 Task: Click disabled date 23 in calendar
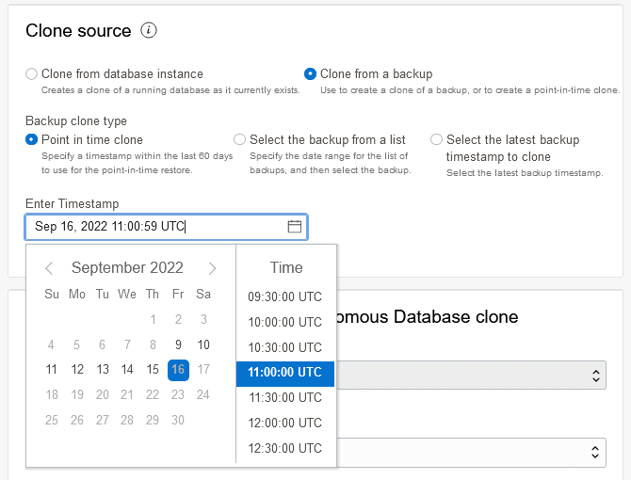[178, 394]
